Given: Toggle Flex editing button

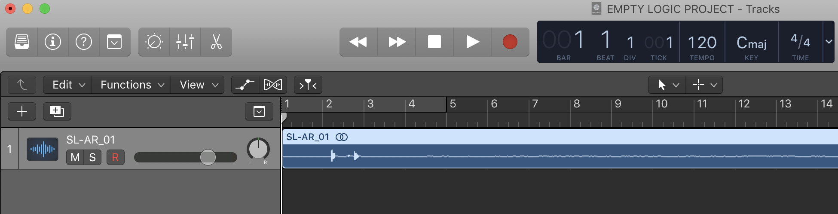Looking at the screenshot, I should [273, 85].
